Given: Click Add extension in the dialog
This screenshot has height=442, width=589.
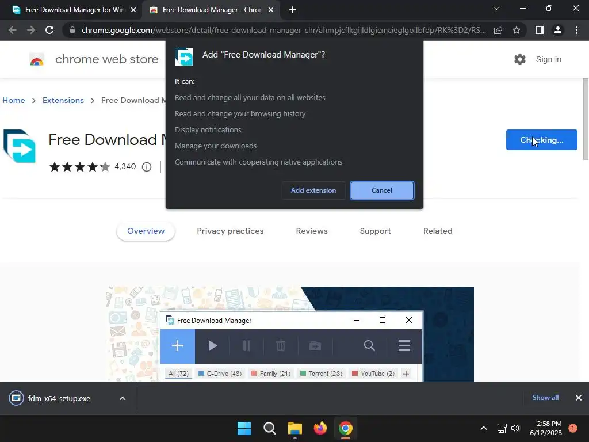Looking at the screenshot, I should click(x=313, y=190).
